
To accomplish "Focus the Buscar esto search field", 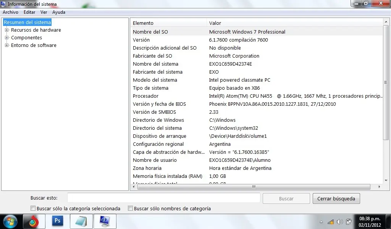I will [x=163, y=198].
